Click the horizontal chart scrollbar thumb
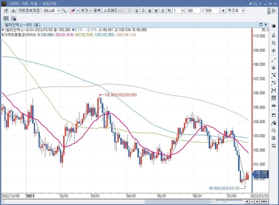This screenshot has height=205, width=279. (177, 202)
